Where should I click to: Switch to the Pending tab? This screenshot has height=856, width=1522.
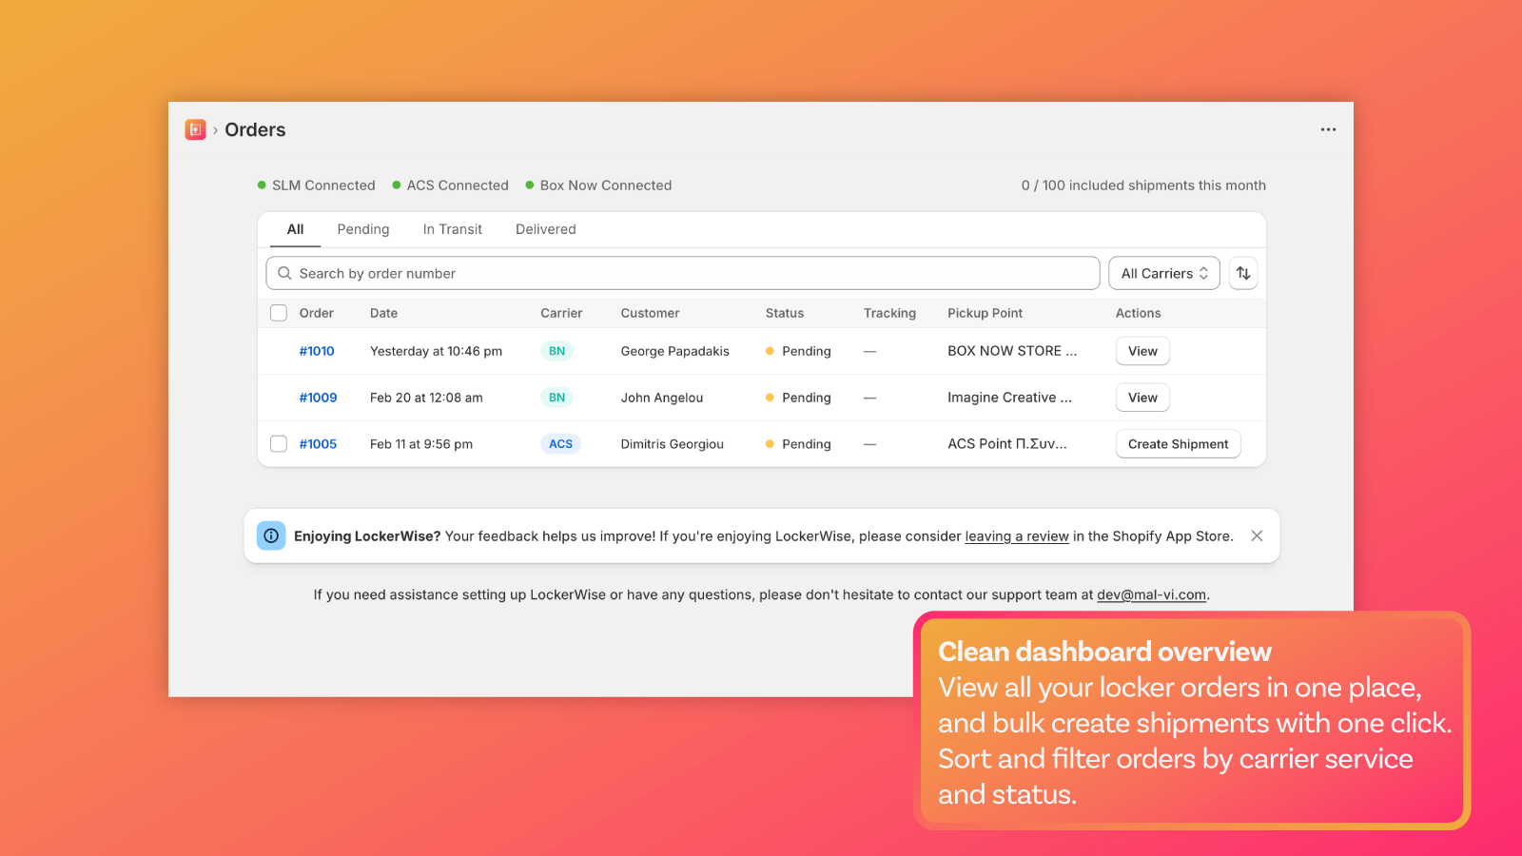pyautogui.click(x=363, y=229)
